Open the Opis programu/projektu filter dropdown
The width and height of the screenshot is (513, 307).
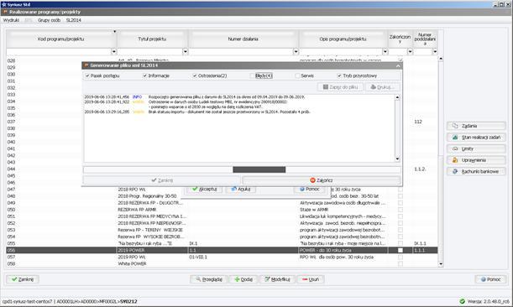385,52
